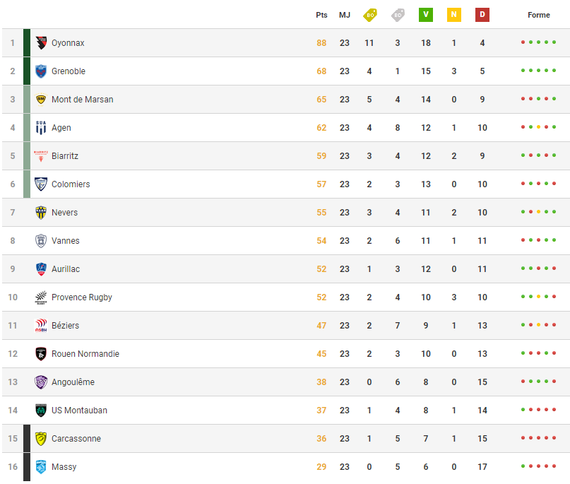Click the Agen SUA crest
This screenshot has height=484, width=570.
(41, 128)
